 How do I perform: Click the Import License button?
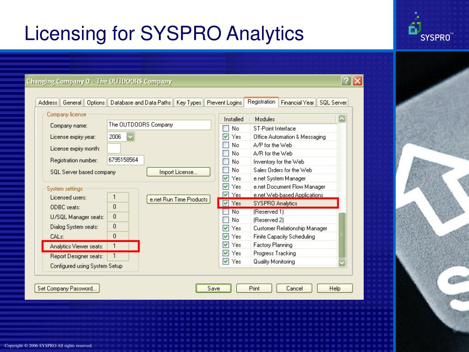pyautogui.click(x=179, y=172)
